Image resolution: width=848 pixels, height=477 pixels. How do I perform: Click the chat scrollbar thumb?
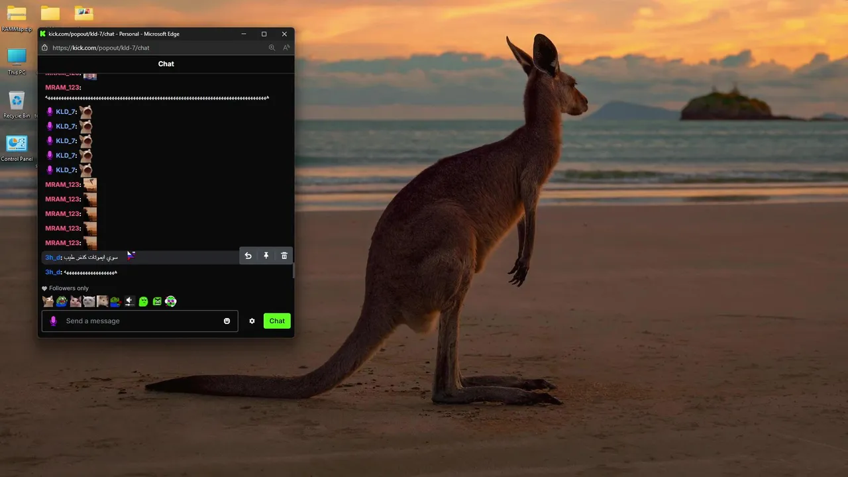coord(293,270)
